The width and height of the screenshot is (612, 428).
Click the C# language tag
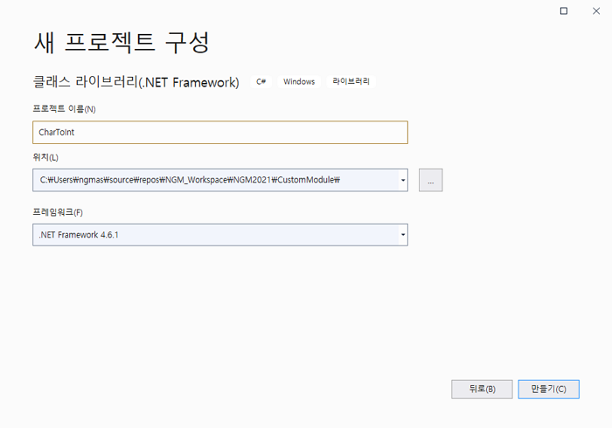pos(261,82)
